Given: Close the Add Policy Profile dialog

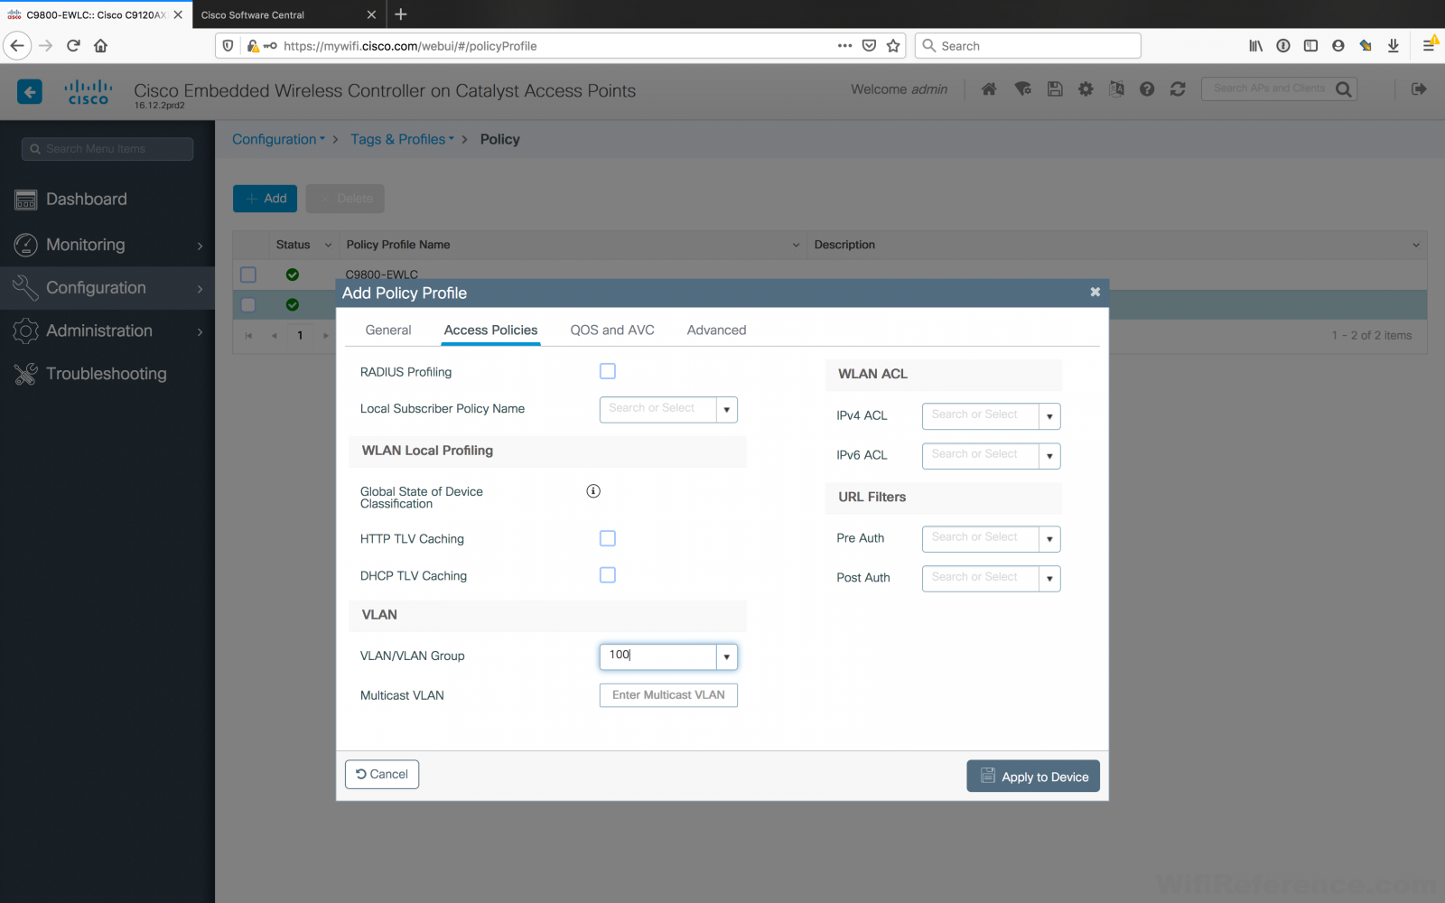Looking at the screenshot, I should coord(1095,293).
